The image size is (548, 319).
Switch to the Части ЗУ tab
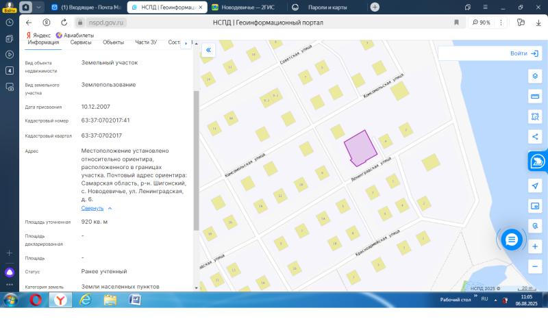146,42
